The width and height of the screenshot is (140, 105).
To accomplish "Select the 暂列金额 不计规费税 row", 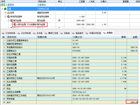I will click(x=70, y=24).
